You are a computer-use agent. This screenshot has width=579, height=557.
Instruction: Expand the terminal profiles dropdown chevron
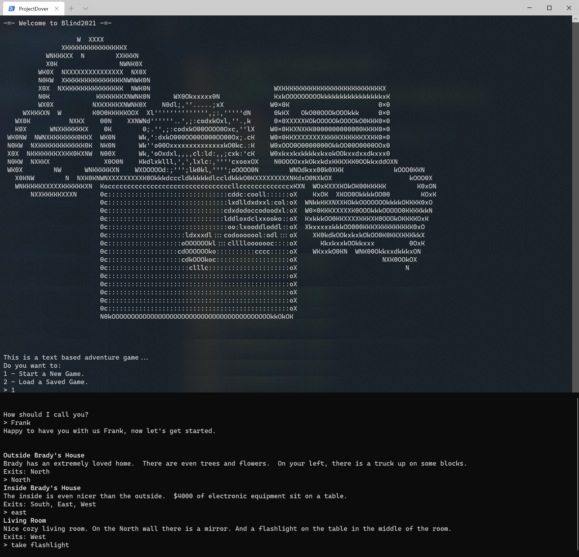[x=86, y=9]
